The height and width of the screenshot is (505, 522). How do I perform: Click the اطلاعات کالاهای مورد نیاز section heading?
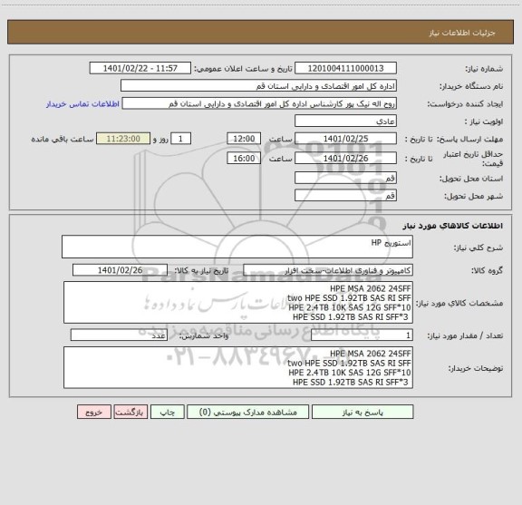click(453, 226)
